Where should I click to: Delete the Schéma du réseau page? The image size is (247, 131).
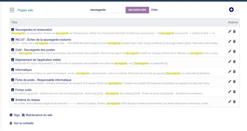coord(234,102)
